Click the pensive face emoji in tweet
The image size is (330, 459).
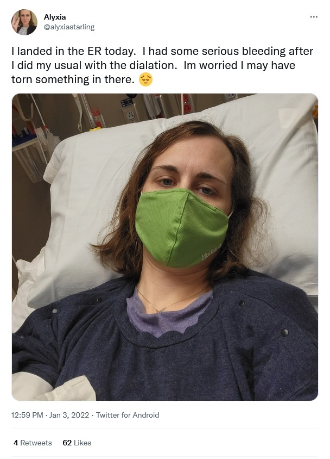[x=145, y=79]
